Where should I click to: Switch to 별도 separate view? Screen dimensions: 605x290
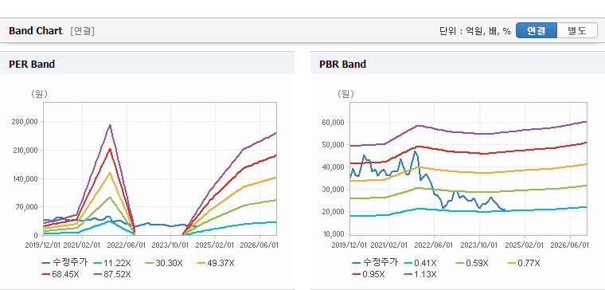click(x=577, y=30)
